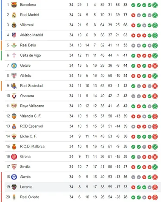161x202 pixels.
Task: Click the Girona red round badge
Action: (14, 157)
